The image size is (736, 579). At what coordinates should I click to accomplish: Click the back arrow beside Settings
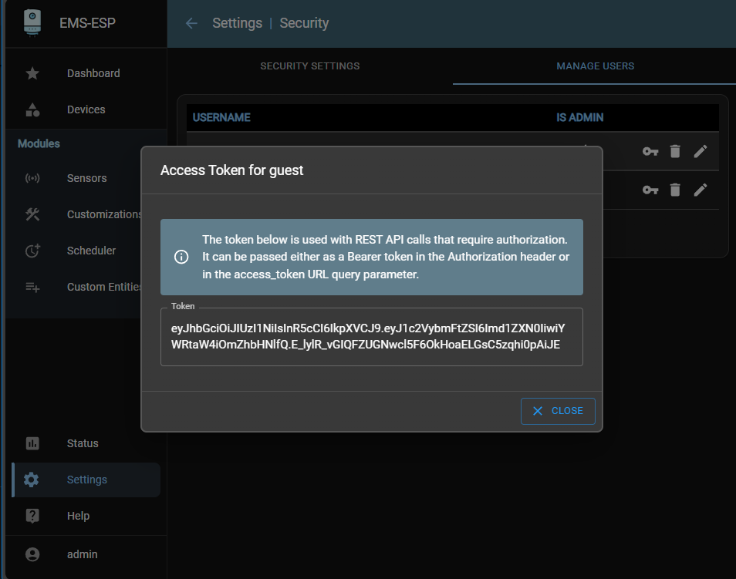[191, 23]
